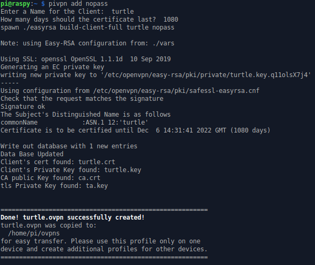Click the safessl-easyrsa.cnf path
The image size is (315, 265).
(x=176, y=91)
